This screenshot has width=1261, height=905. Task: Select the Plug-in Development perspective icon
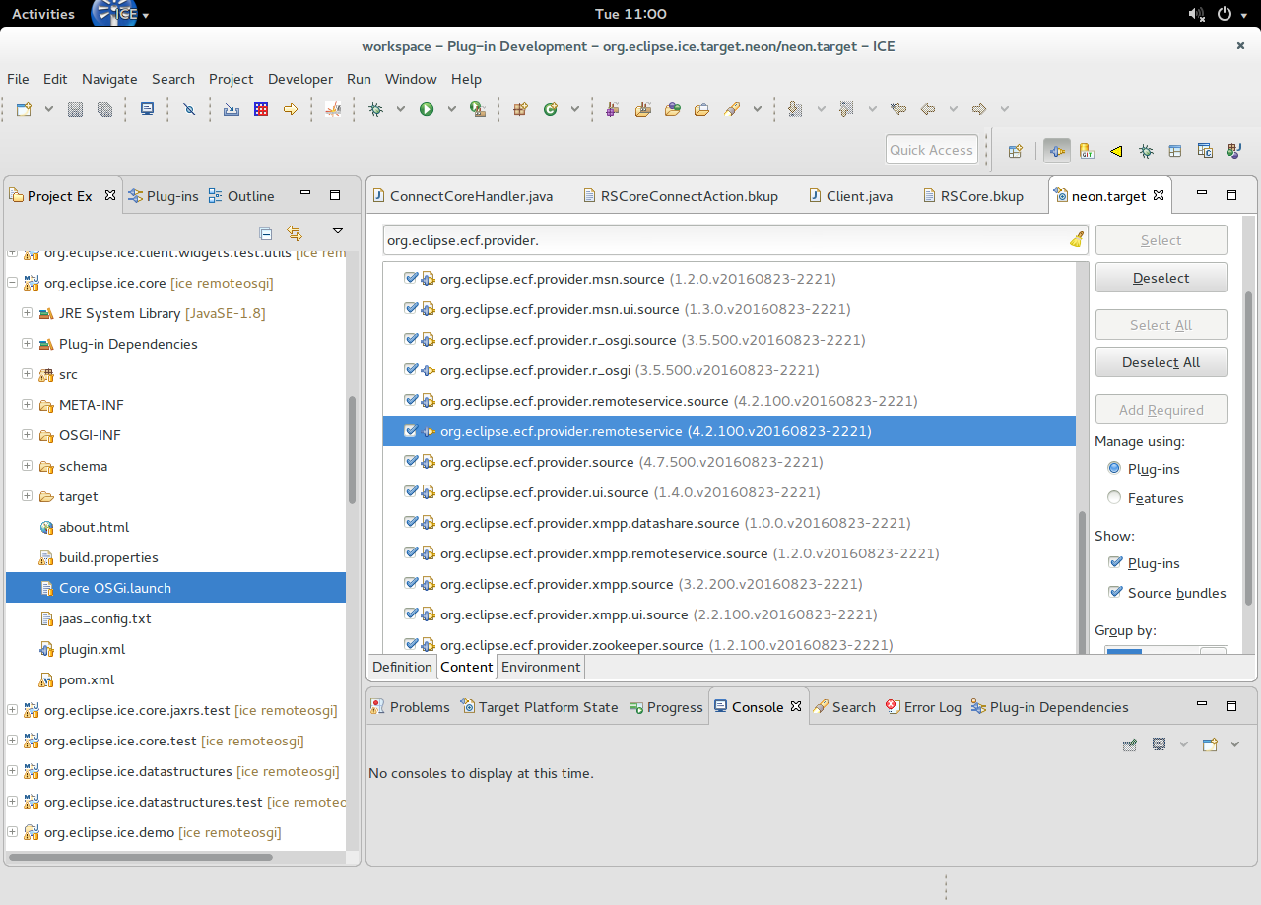tap(1058, 151)
